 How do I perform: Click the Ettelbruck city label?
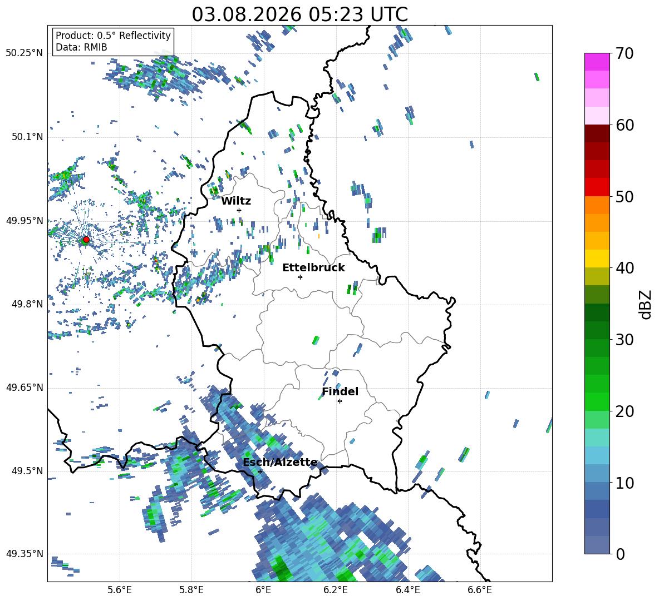[313, 268]
